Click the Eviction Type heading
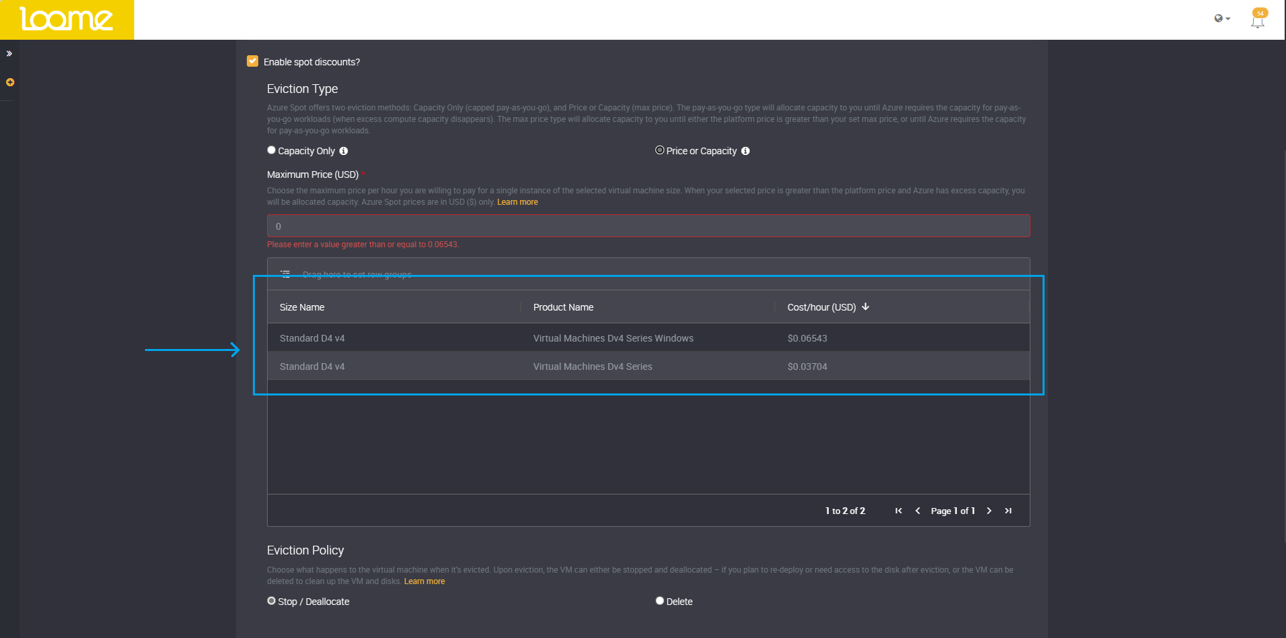This screenshot has height=638, width=1286. [302, 89]
